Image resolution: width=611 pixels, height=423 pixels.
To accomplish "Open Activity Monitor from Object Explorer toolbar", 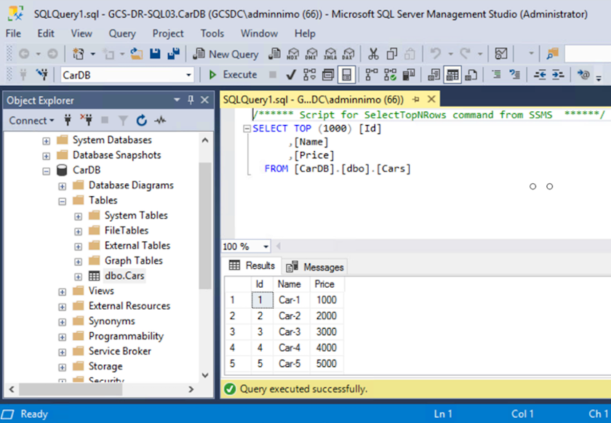I will click(x=160, y=121).
